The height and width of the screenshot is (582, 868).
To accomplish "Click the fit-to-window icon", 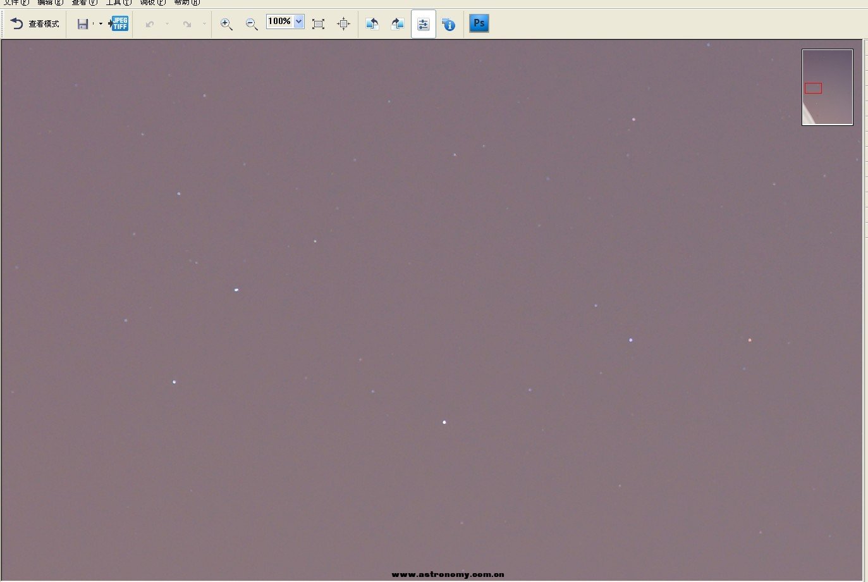I will 319,24.
